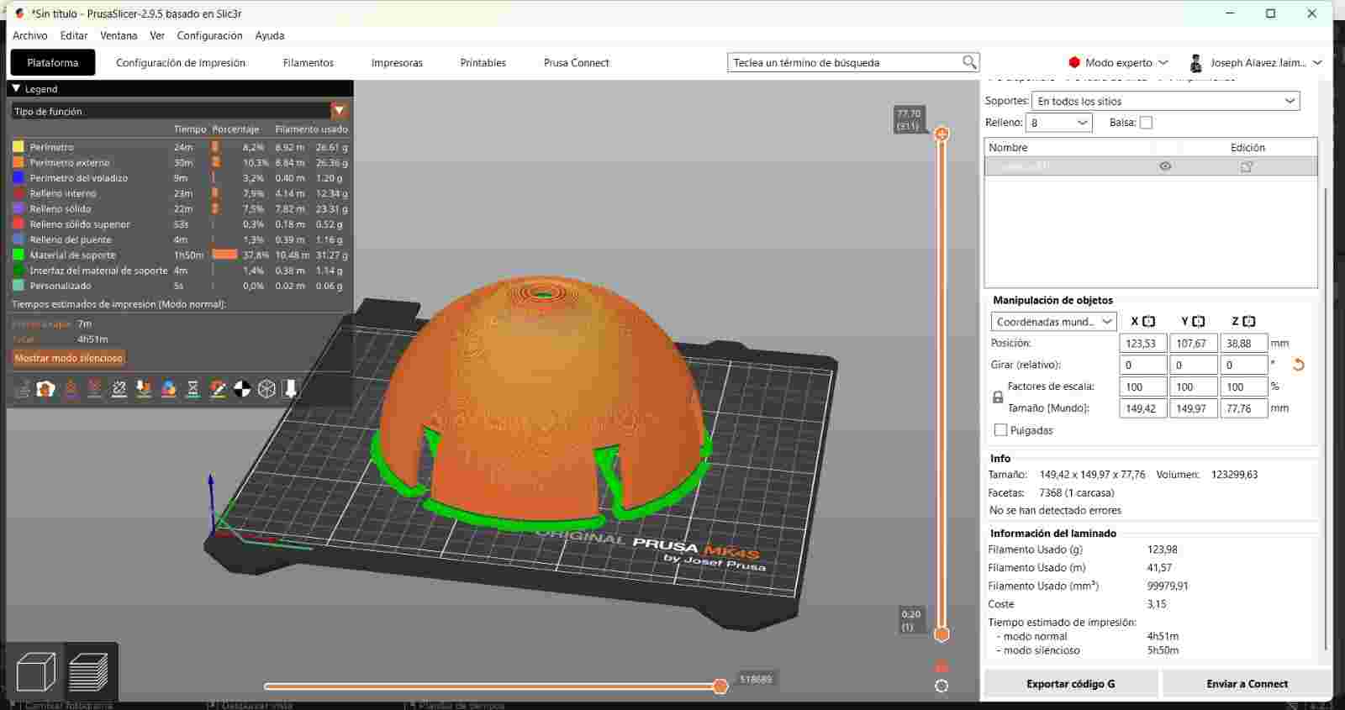Click Exportar código G button
The height and width of the screenshot is (710, 1345).
1071,684
